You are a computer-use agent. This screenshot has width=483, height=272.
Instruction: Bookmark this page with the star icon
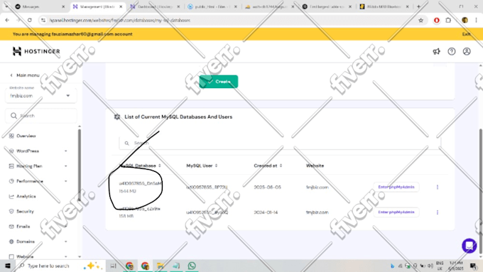pos(420,21)
